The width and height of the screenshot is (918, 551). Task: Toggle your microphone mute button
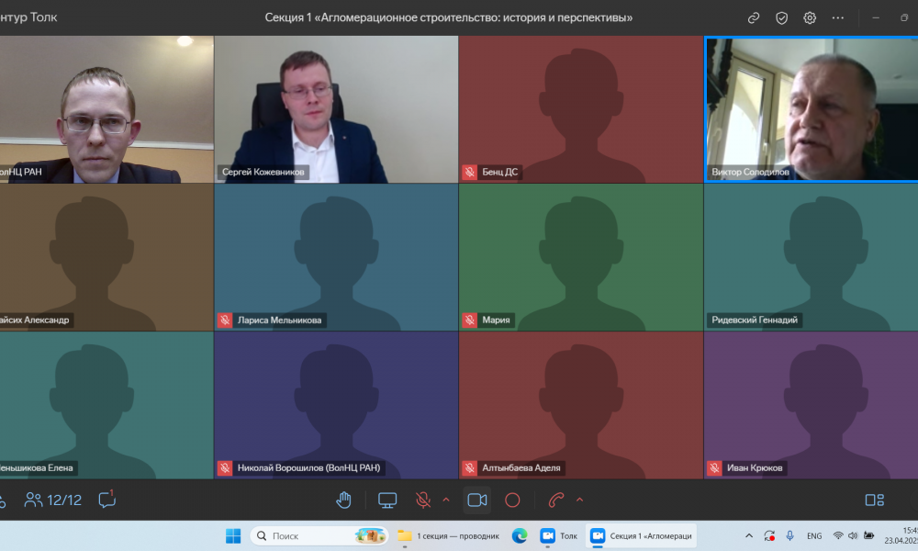[422, 500]
